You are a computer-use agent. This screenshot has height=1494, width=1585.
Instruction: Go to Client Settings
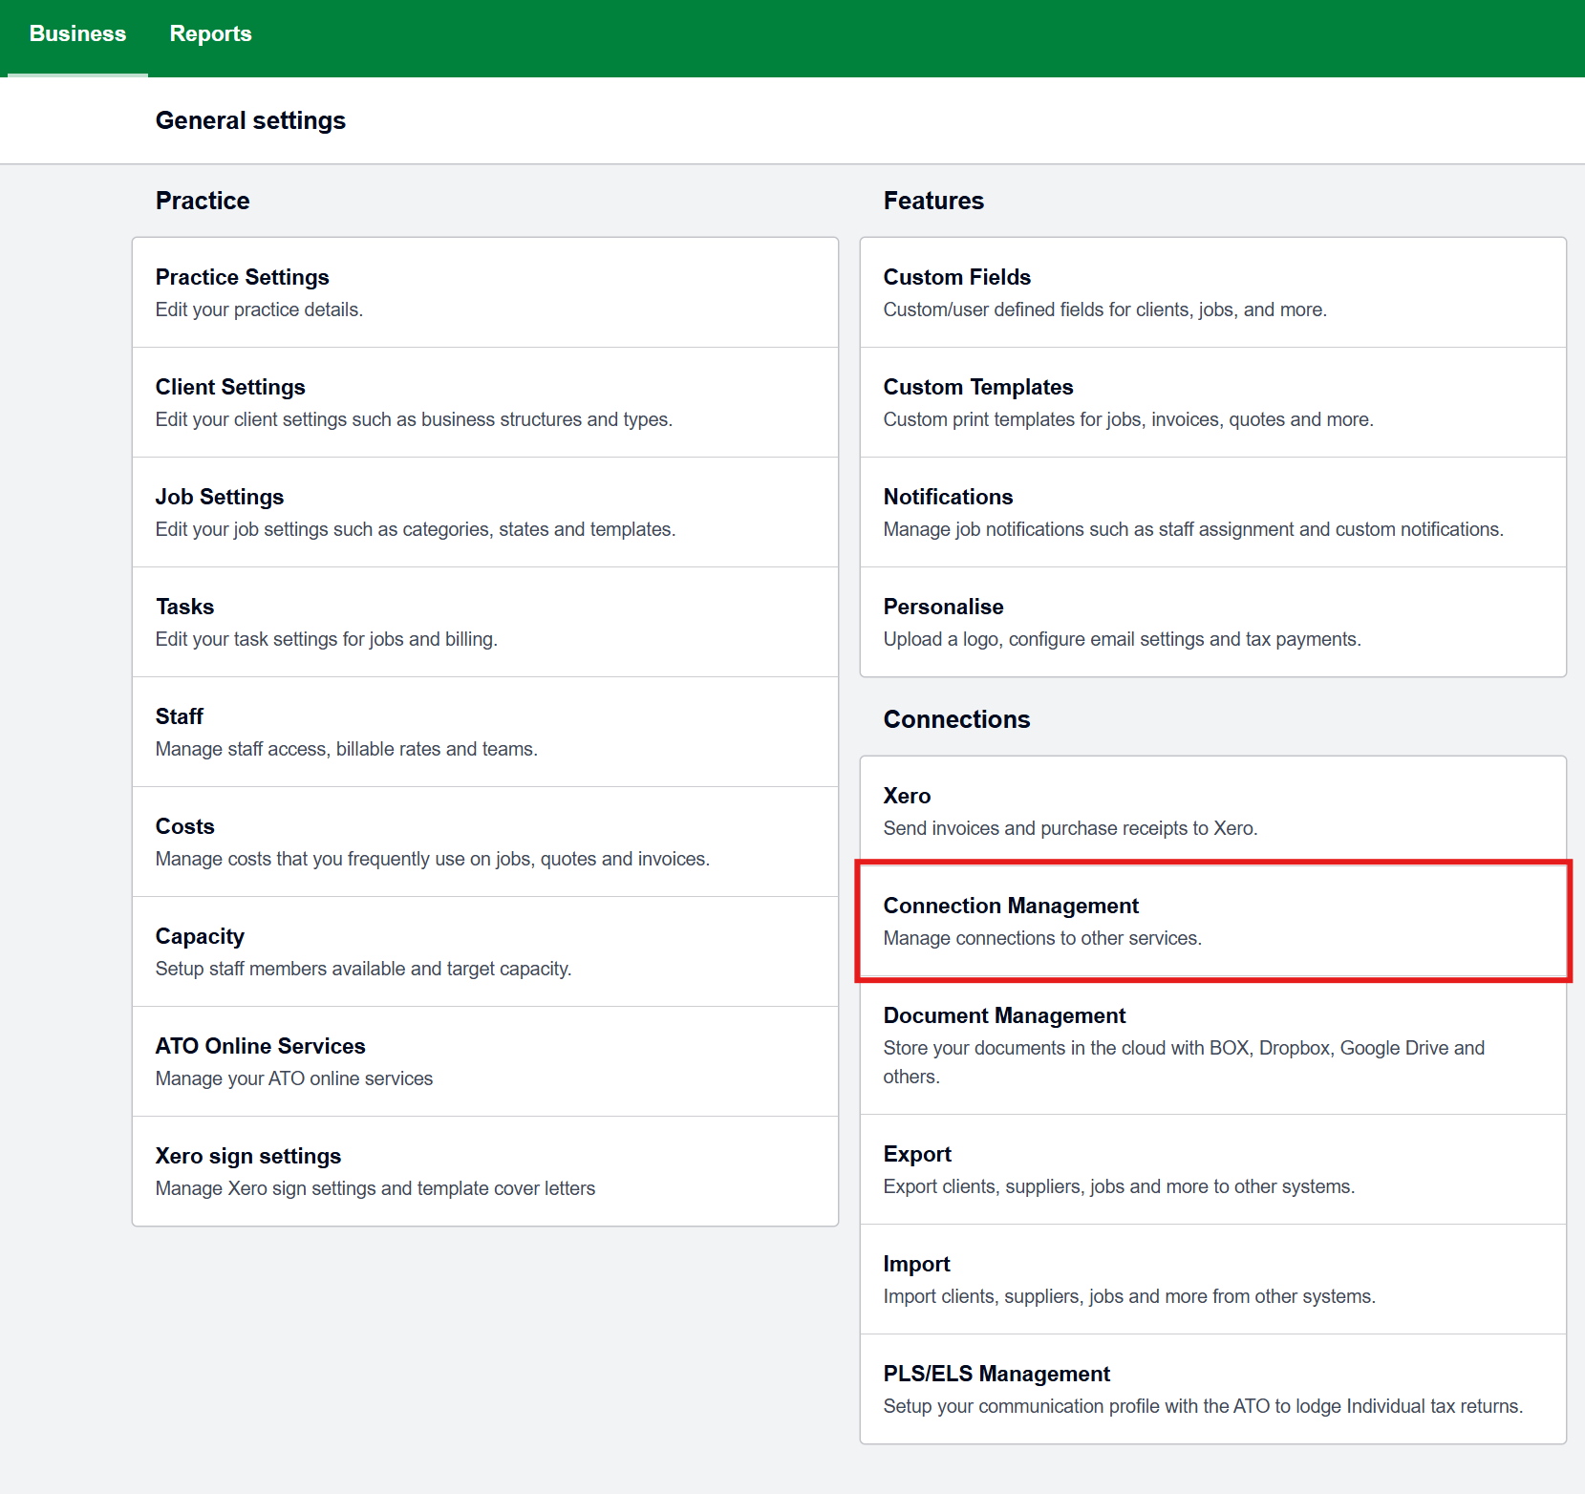pyautogui.click(x=230, y=387)
